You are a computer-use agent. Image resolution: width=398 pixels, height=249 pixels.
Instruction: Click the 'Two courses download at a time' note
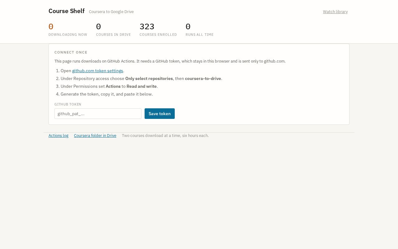pos(165,136)
